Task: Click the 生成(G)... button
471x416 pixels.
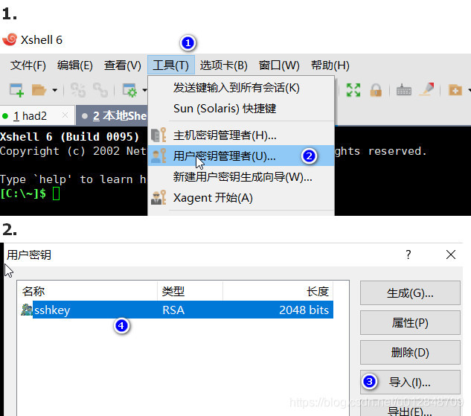Action: pyautogui.click(x=410, y=293)
